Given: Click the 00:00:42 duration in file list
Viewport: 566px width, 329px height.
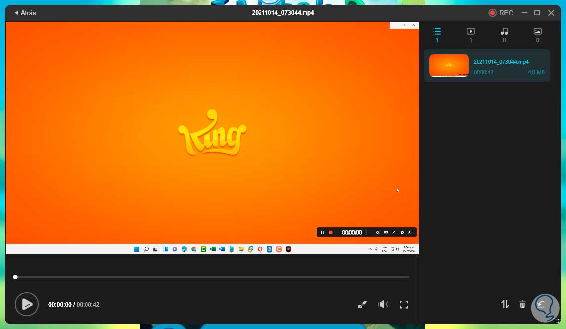Looking at the screenshot, I should coord(483,72).
